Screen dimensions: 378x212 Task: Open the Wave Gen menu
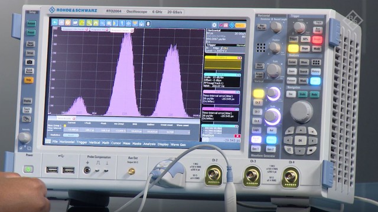tap(178, 145)
